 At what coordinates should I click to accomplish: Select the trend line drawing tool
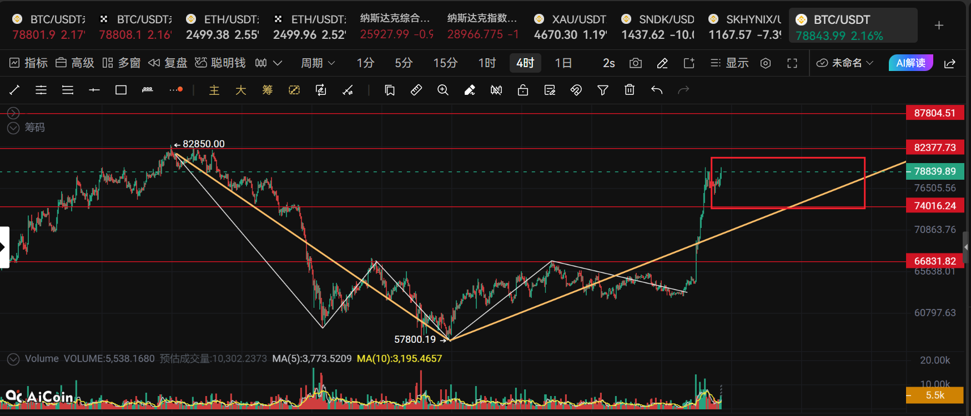[14, 90]
